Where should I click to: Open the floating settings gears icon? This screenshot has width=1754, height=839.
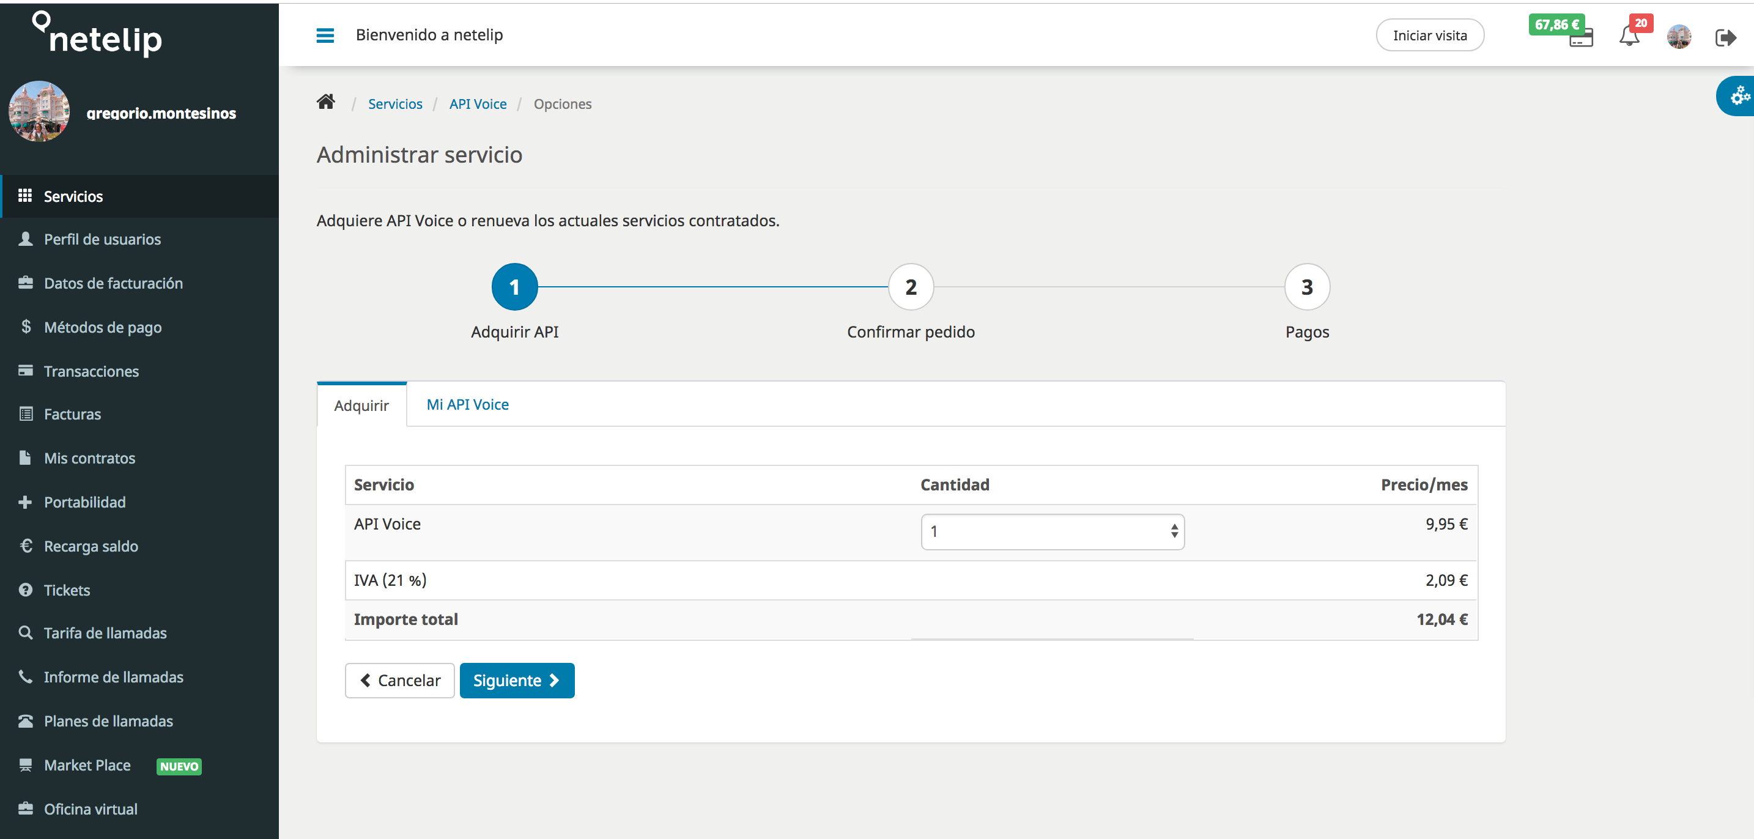click(1739, 96)
